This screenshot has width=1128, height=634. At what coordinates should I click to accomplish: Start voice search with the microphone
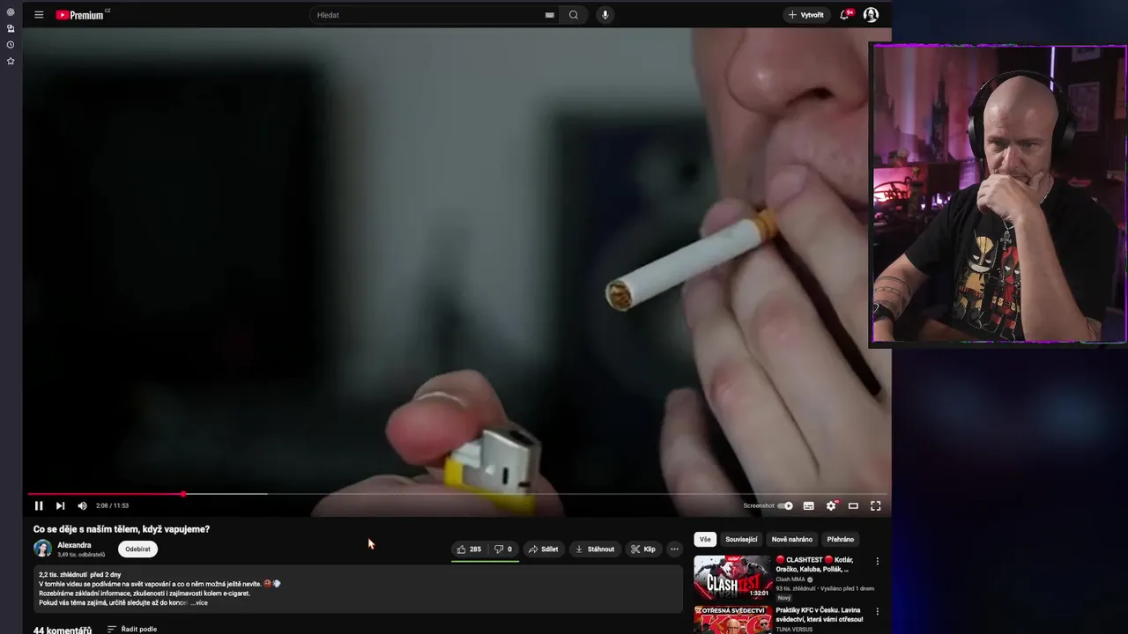tap(605, 15)
